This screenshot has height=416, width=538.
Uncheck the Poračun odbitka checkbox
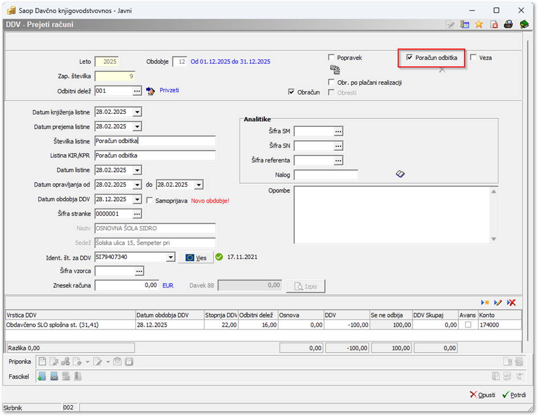click(x=409, y=57)
